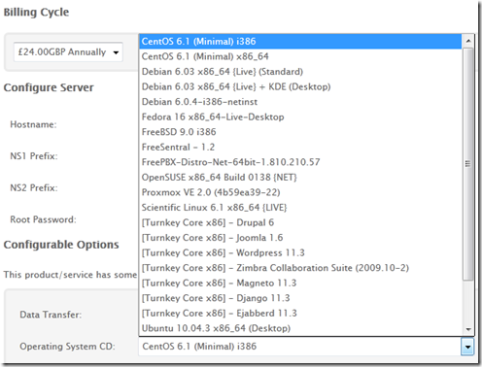Open the Operating System CD dropdown arrow
The width and height of the screenshot is (482, 367).
467,347
